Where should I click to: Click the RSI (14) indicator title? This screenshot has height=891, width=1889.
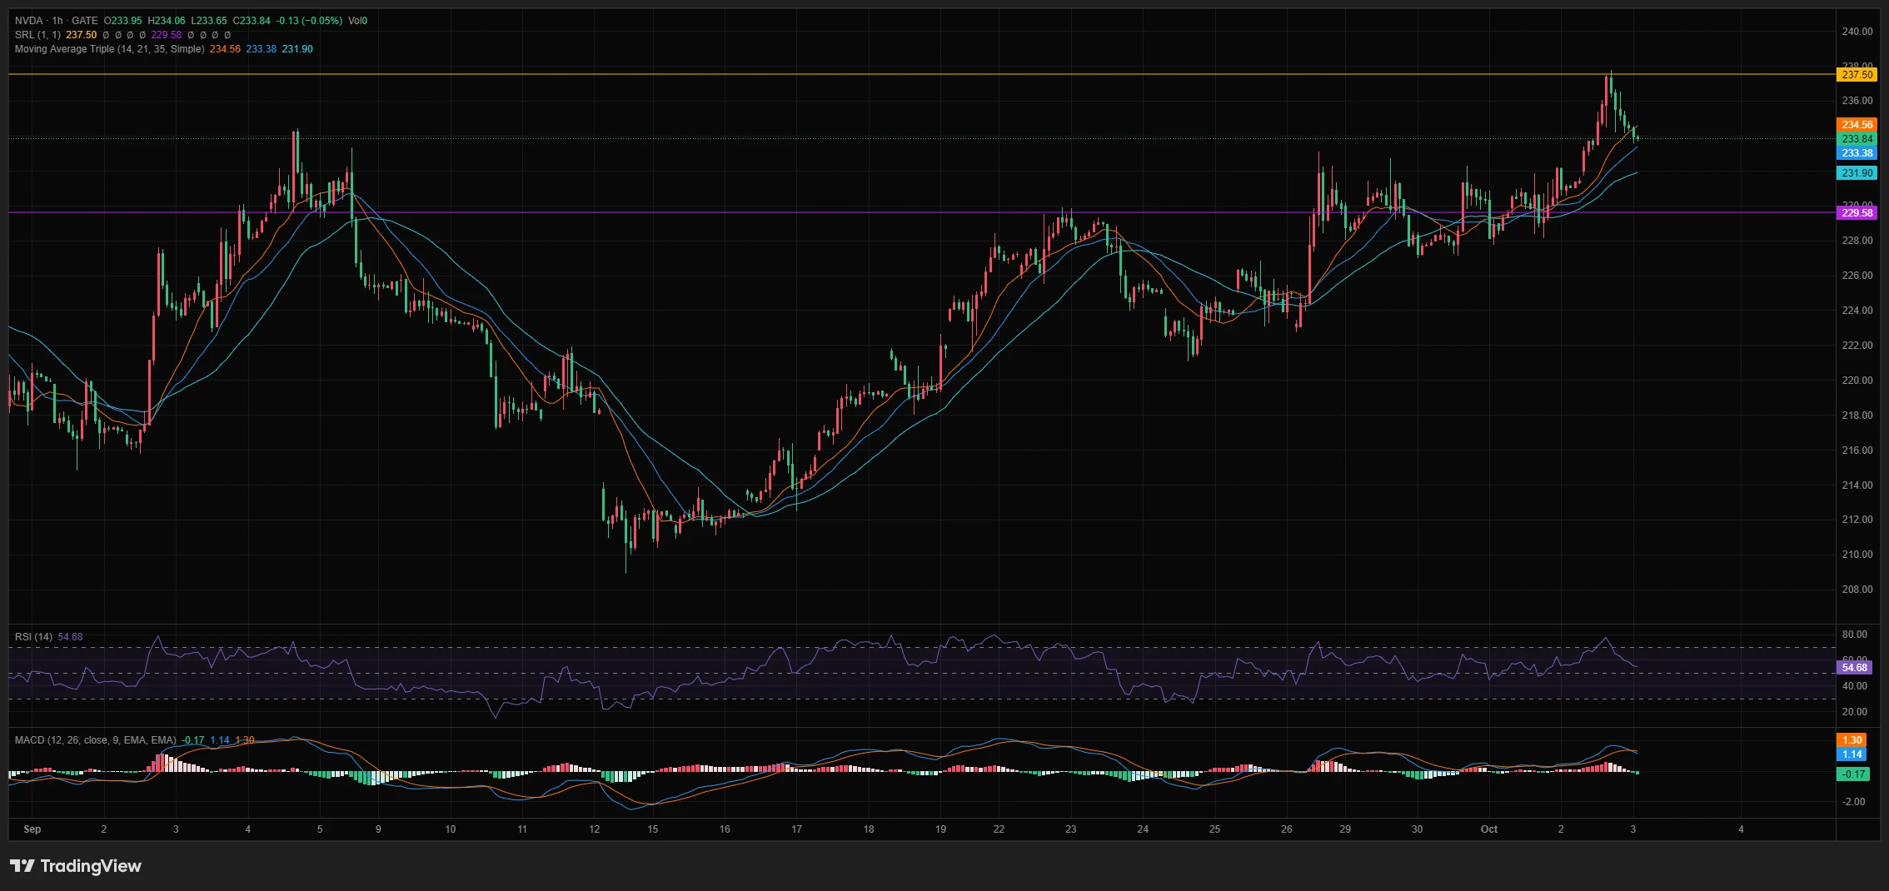33,637
